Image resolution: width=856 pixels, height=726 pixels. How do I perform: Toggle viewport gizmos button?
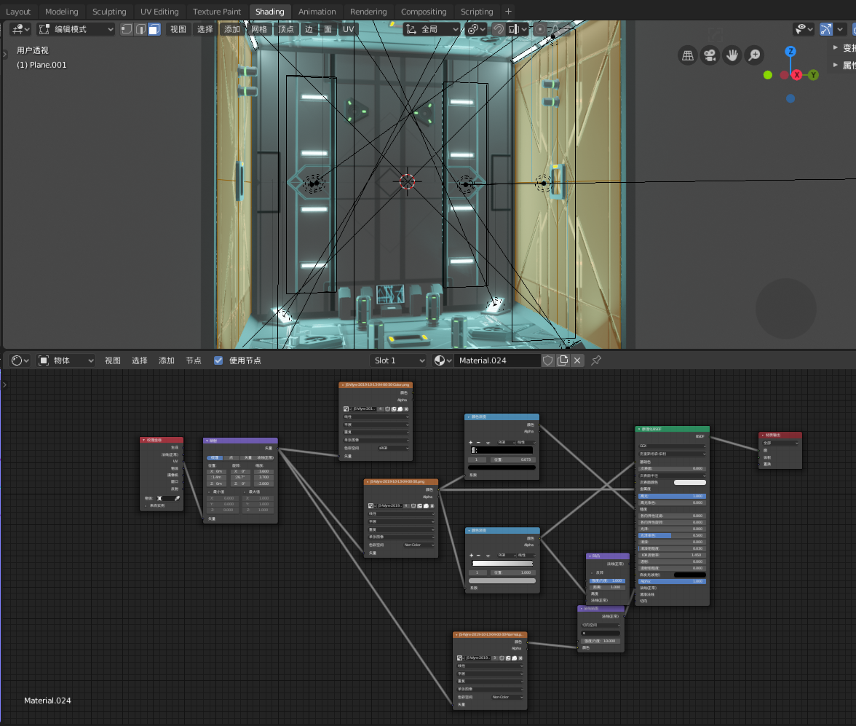click(826, 30)
